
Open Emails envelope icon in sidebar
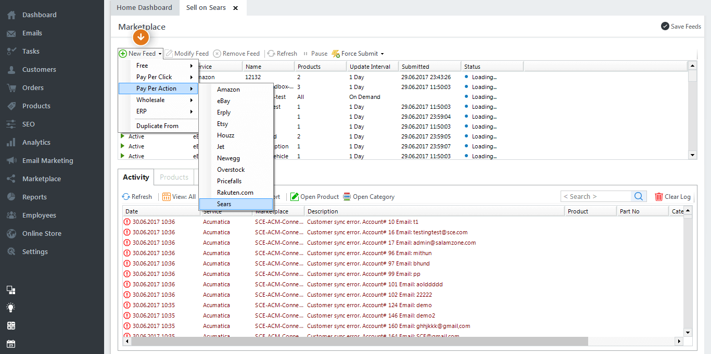pyautogui.click(x=11, y=33)
